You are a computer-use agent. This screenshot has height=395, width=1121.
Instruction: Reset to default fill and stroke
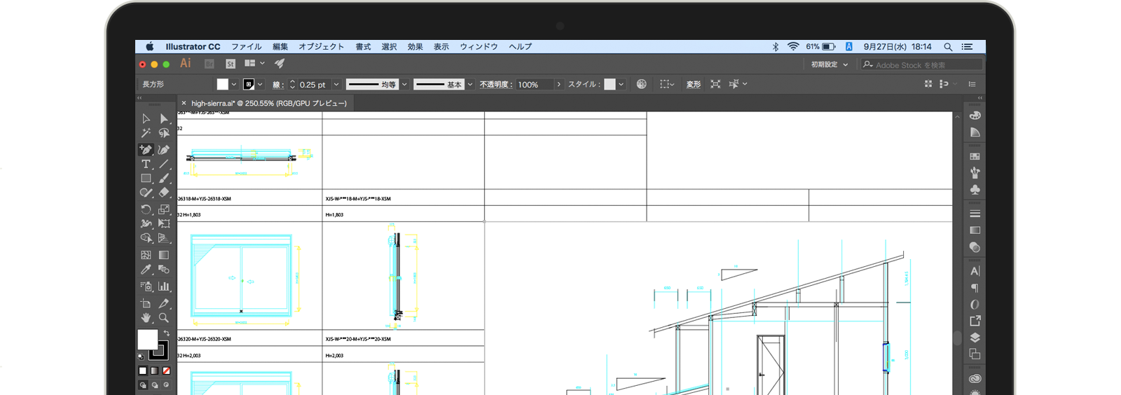pos(141,356)
